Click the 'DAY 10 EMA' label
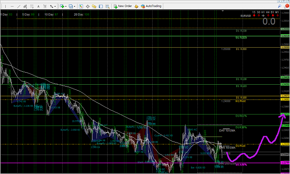Image resolution: width=290 pixels, height=174 pixels. click(x=227, y=130)
